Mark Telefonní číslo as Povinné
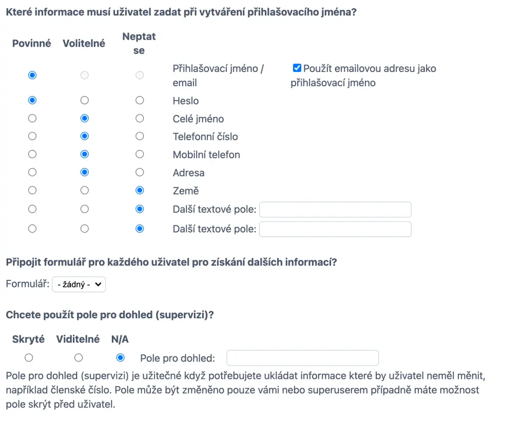The height and width of the screenshot is (421, 505). point(32,137)
